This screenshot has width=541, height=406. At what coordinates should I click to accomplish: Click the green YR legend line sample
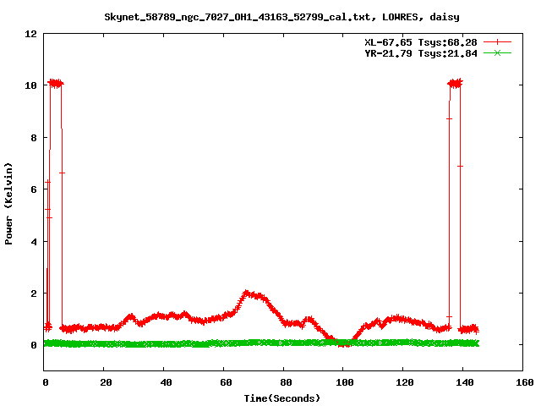pos(497,53)
